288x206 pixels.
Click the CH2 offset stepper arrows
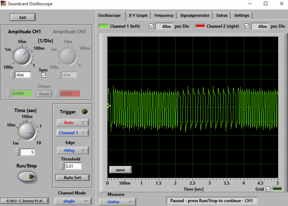click(57, 93)
